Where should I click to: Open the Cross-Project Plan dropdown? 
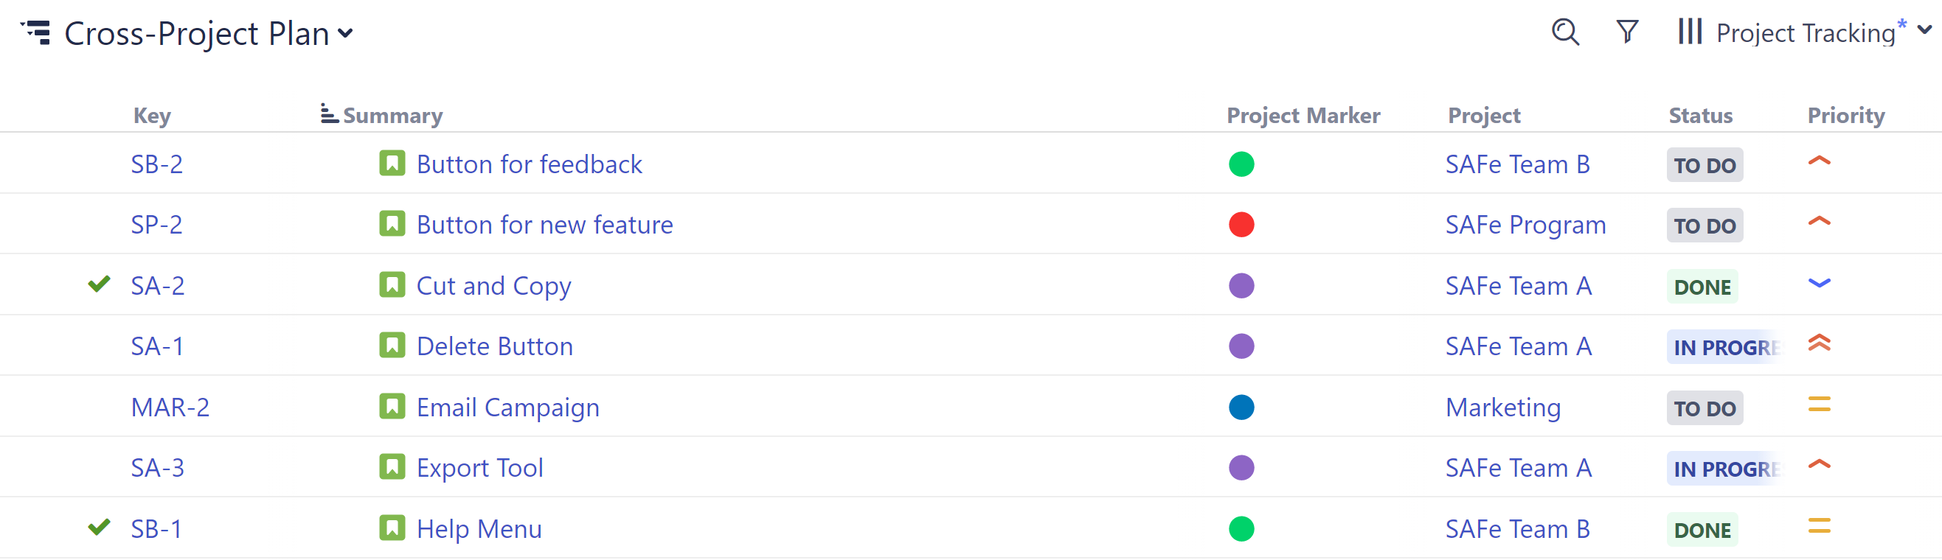click(345, 34)
